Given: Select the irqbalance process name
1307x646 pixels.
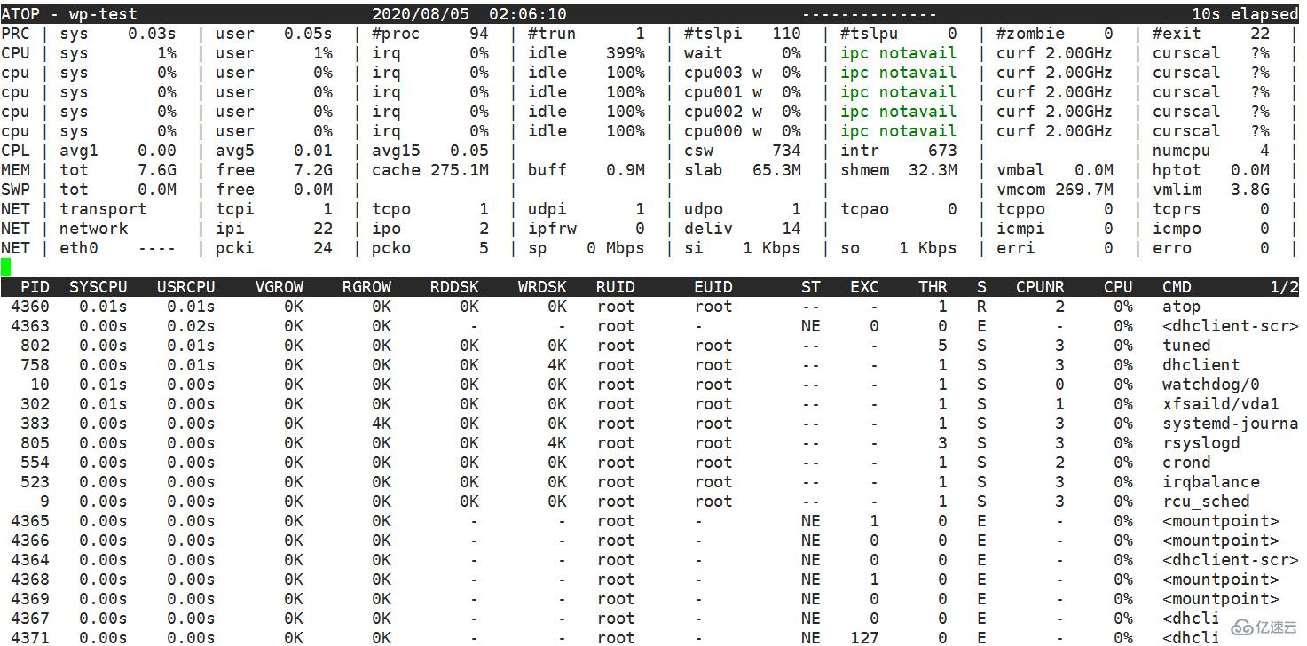Looking at the screenshot, I should (x=1211, y=482).
